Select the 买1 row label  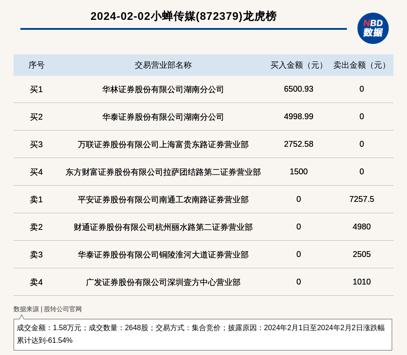click(36, 89)
